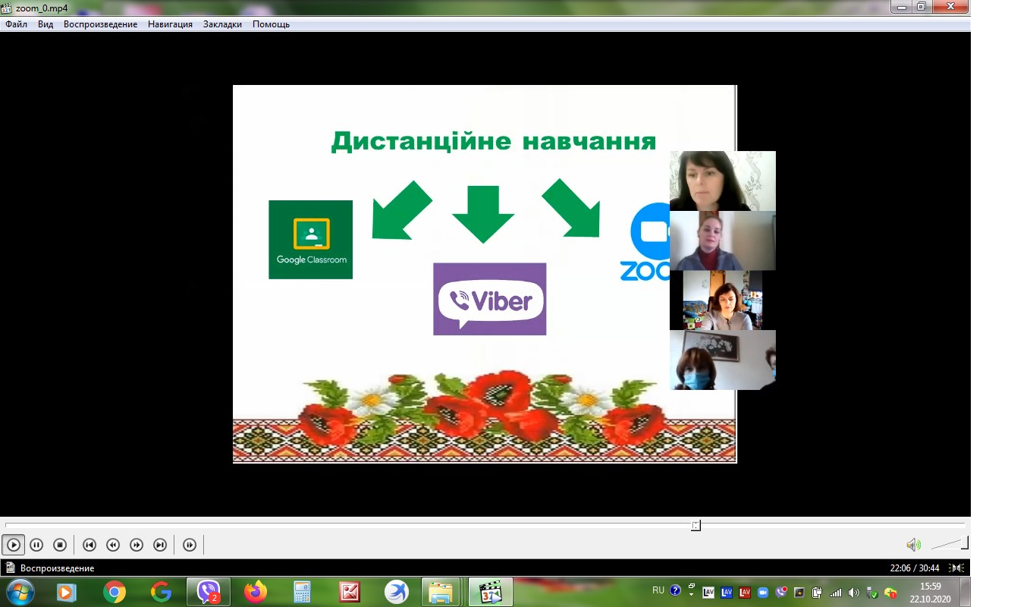Click the power plug tray icon
Image resolution: width=1030 pixels, height=607 pixels.
click(x=818, y=593)
